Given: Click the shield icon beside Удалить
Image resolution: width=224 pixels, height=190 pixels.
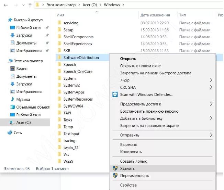Looking at the screenshot, I should [x=115, y=168].
